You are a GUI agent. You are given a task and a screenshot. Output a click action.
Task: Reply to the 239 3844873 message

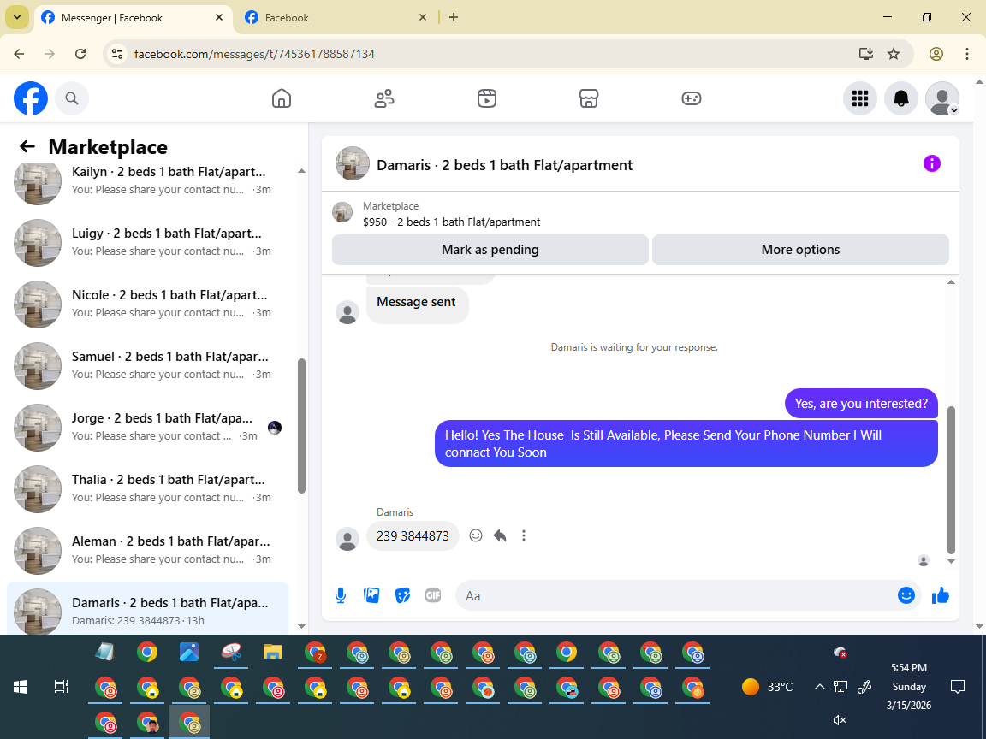coord(500,535)
